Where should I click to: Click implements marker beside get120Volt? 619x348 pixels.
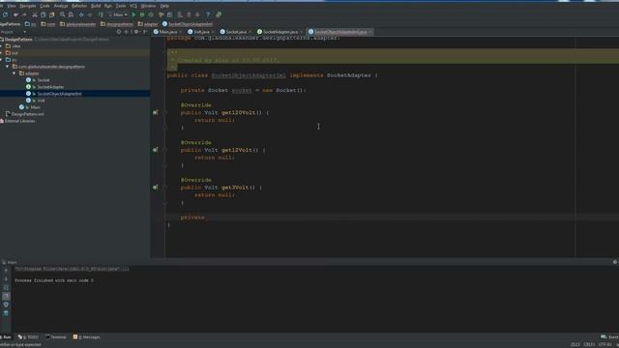(155, 112)
